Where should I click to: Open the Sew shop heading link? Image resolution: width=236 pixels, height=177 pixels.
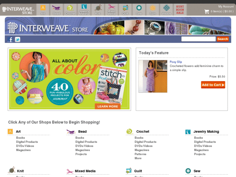[197, 171]
